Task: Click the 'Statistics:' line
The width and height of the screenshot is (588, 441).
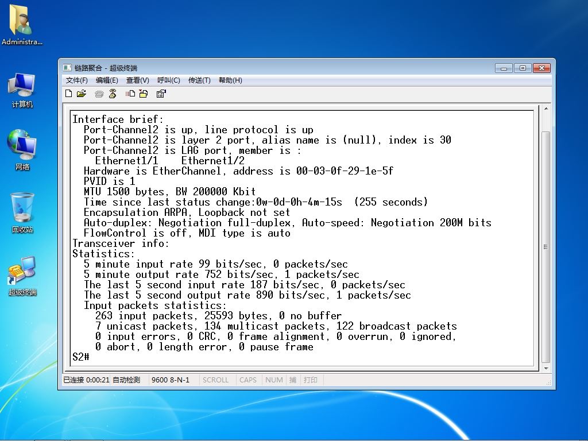Action: 103,254
